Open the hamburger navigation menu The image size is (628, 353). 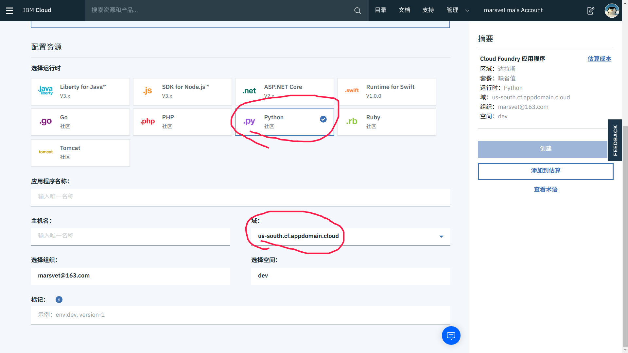(9, 10)
